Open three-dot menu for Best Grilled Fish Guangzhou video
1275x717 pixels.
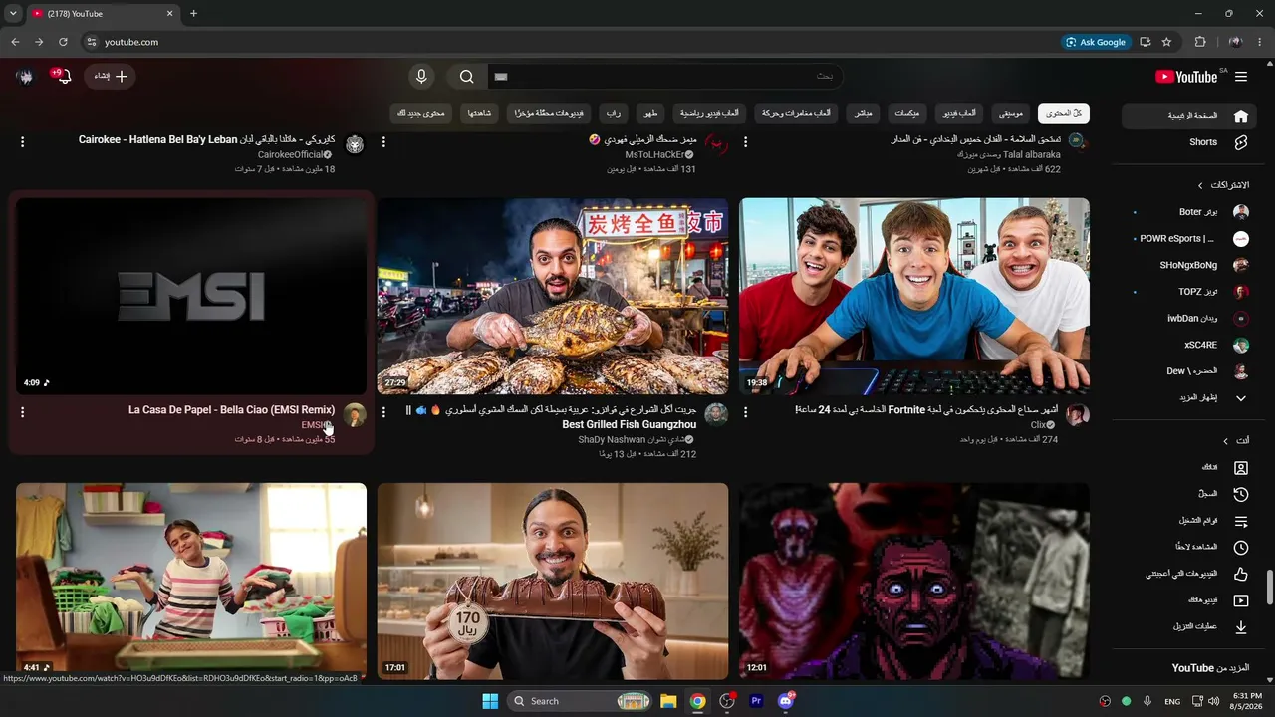pyautogui.click(x=383, y=411)
